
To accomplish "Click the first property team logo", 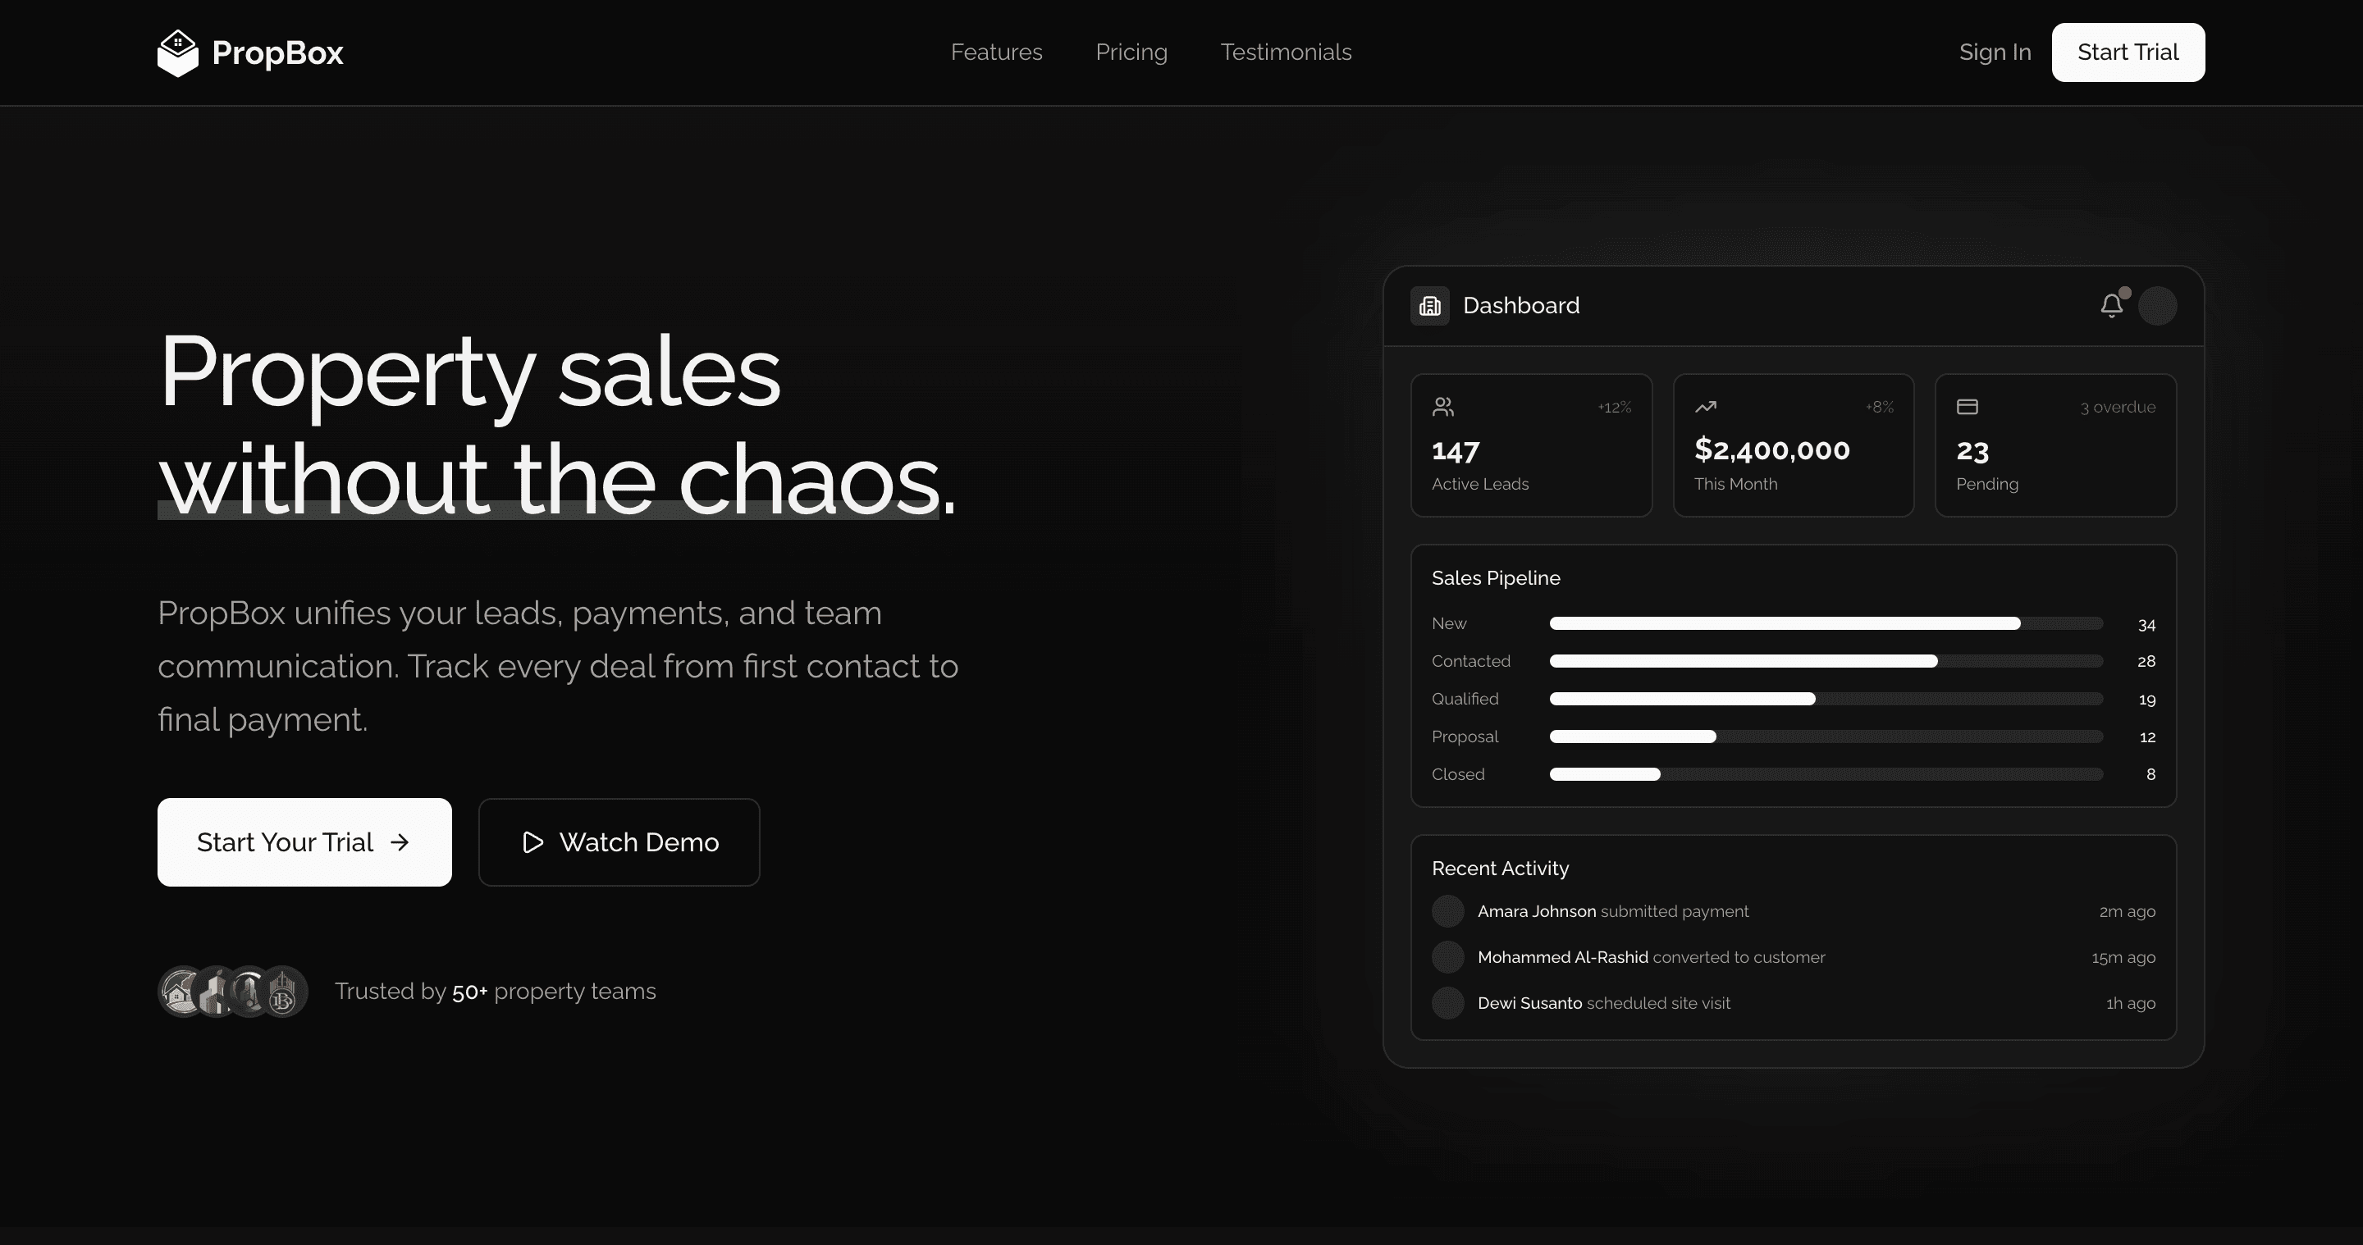I will [177, 991].
